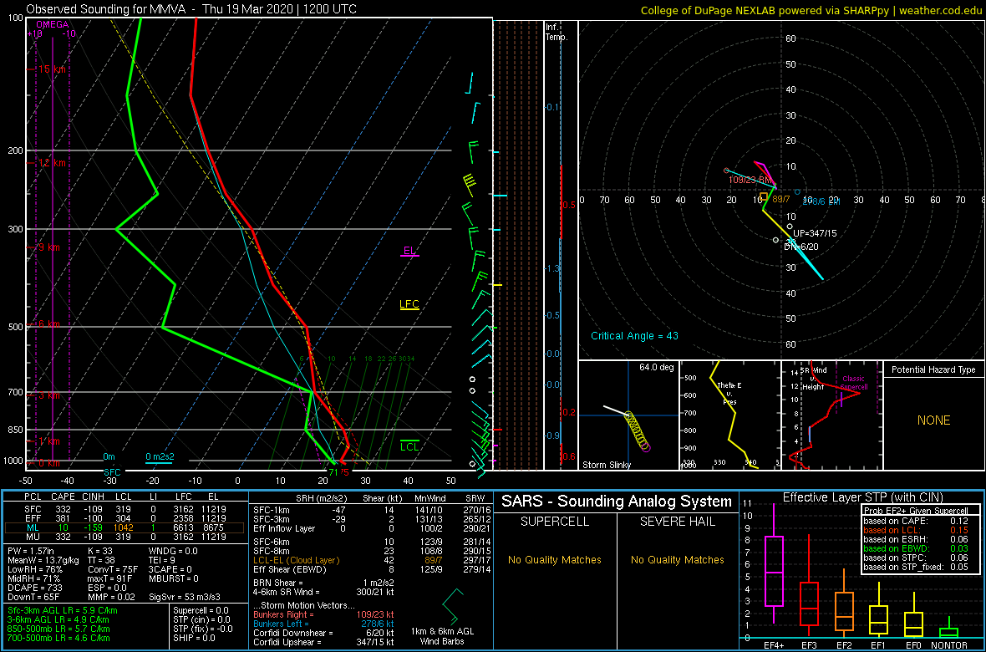Viewport: 986px width, 652px height.
Task: Click No Quality Matches under SEVERE HAIL
Action: pos(677,559)
